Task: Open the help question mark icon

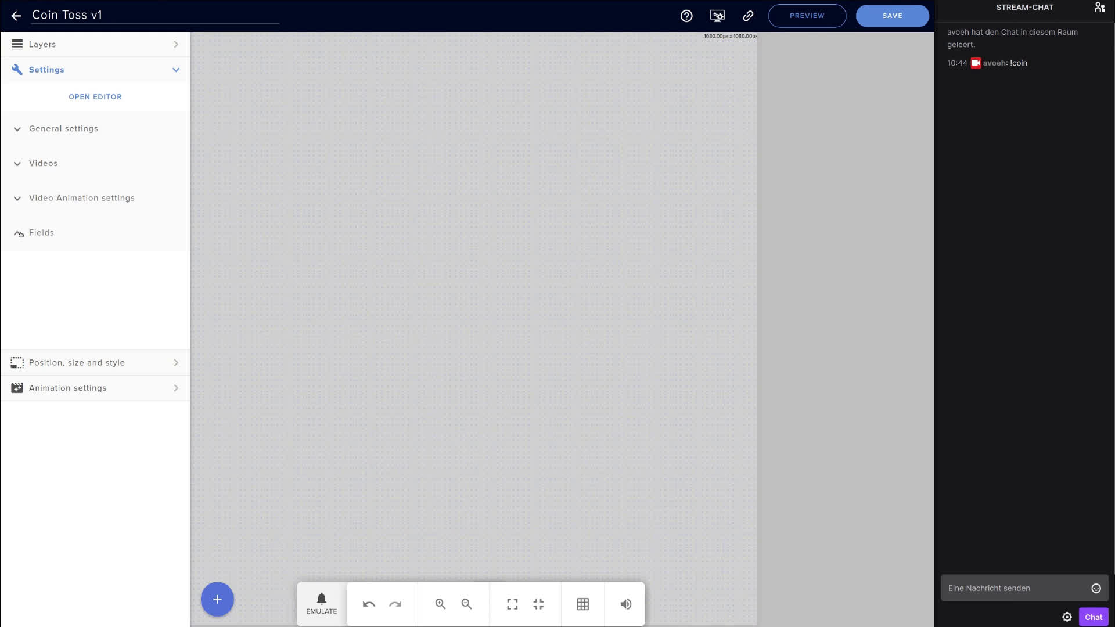Action: point(686,16)
